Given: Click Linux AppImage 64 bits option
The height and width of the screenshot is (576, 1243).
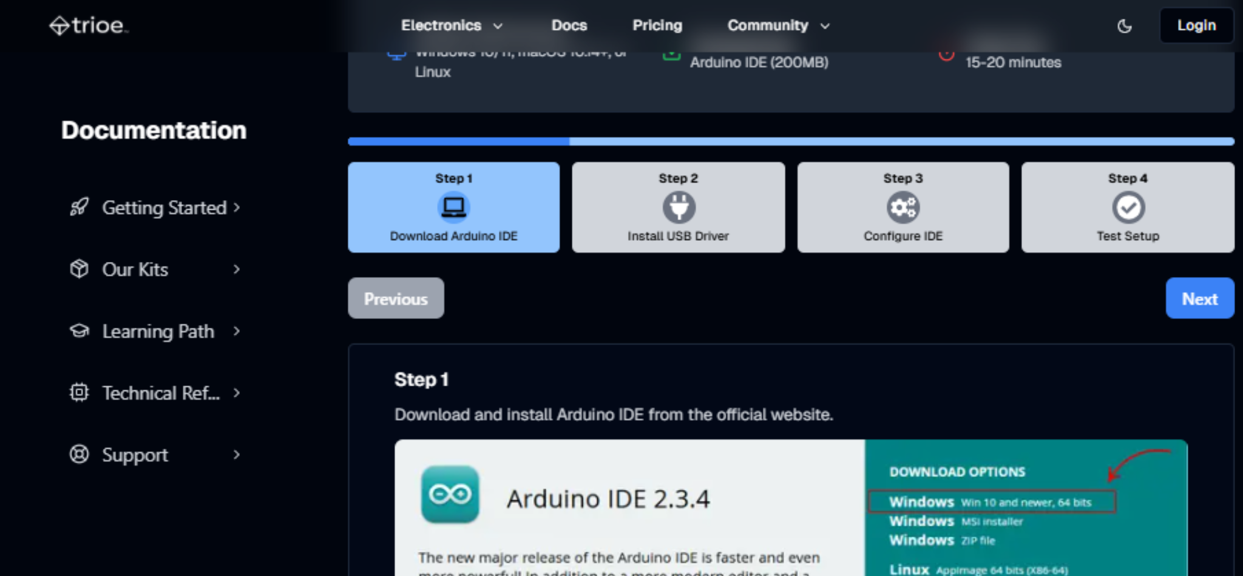Looking at the screenshot, I should pos(978,570).
